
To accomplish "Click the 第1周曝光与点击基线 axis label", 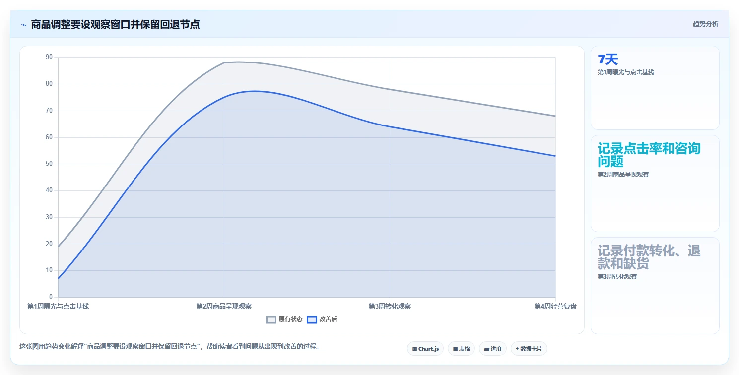I will point(58,306).
